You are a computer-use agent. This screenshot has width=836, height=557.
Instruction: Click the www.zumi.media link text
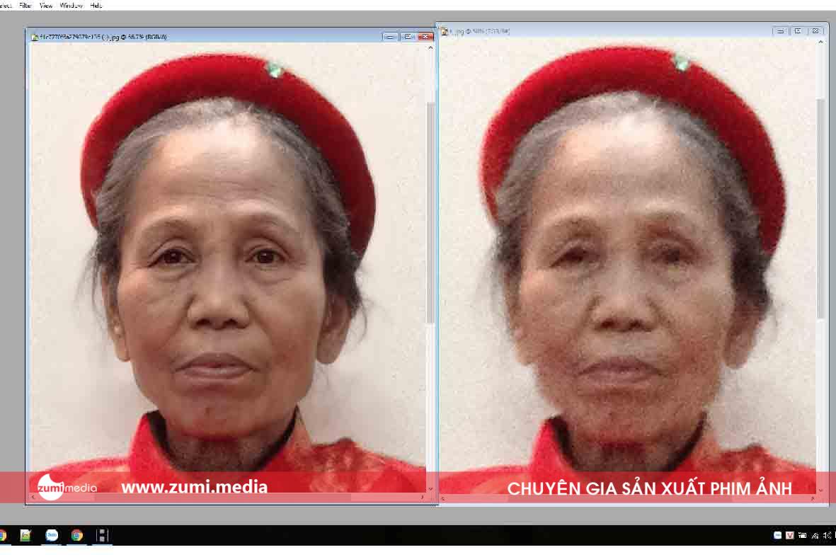click(x=194, y=487)
